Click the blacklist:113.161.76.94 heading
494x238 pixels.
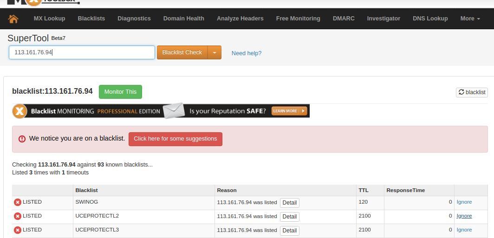tap(52, 91)
